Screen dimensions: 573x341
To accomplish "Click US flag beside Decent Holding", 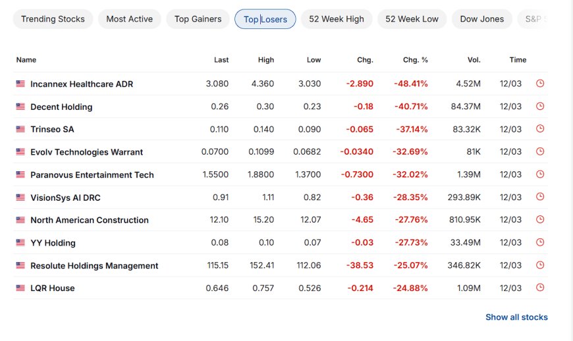I will click(20, 107).
